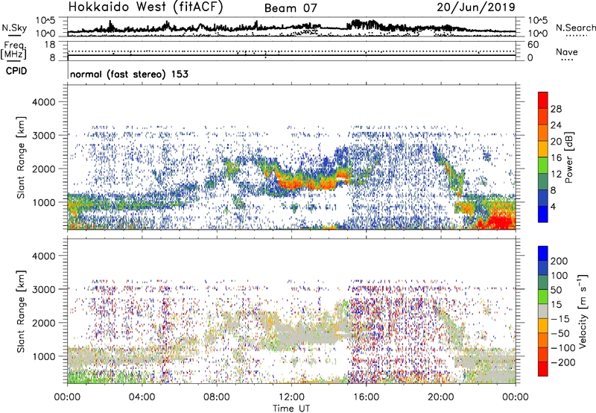This screenshot has height=413, width=596.
Task: Click the red top segment of Power colorbar
Action: pyautogui.click(x=543, y=100)
